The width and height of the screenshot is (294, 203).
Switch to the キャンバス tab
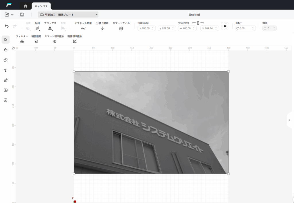[41, 6]
